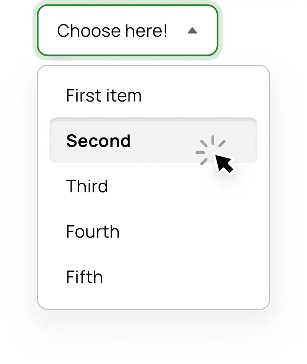Select the shaded row containing Second
307x364 pixels.
click(153, 140)
